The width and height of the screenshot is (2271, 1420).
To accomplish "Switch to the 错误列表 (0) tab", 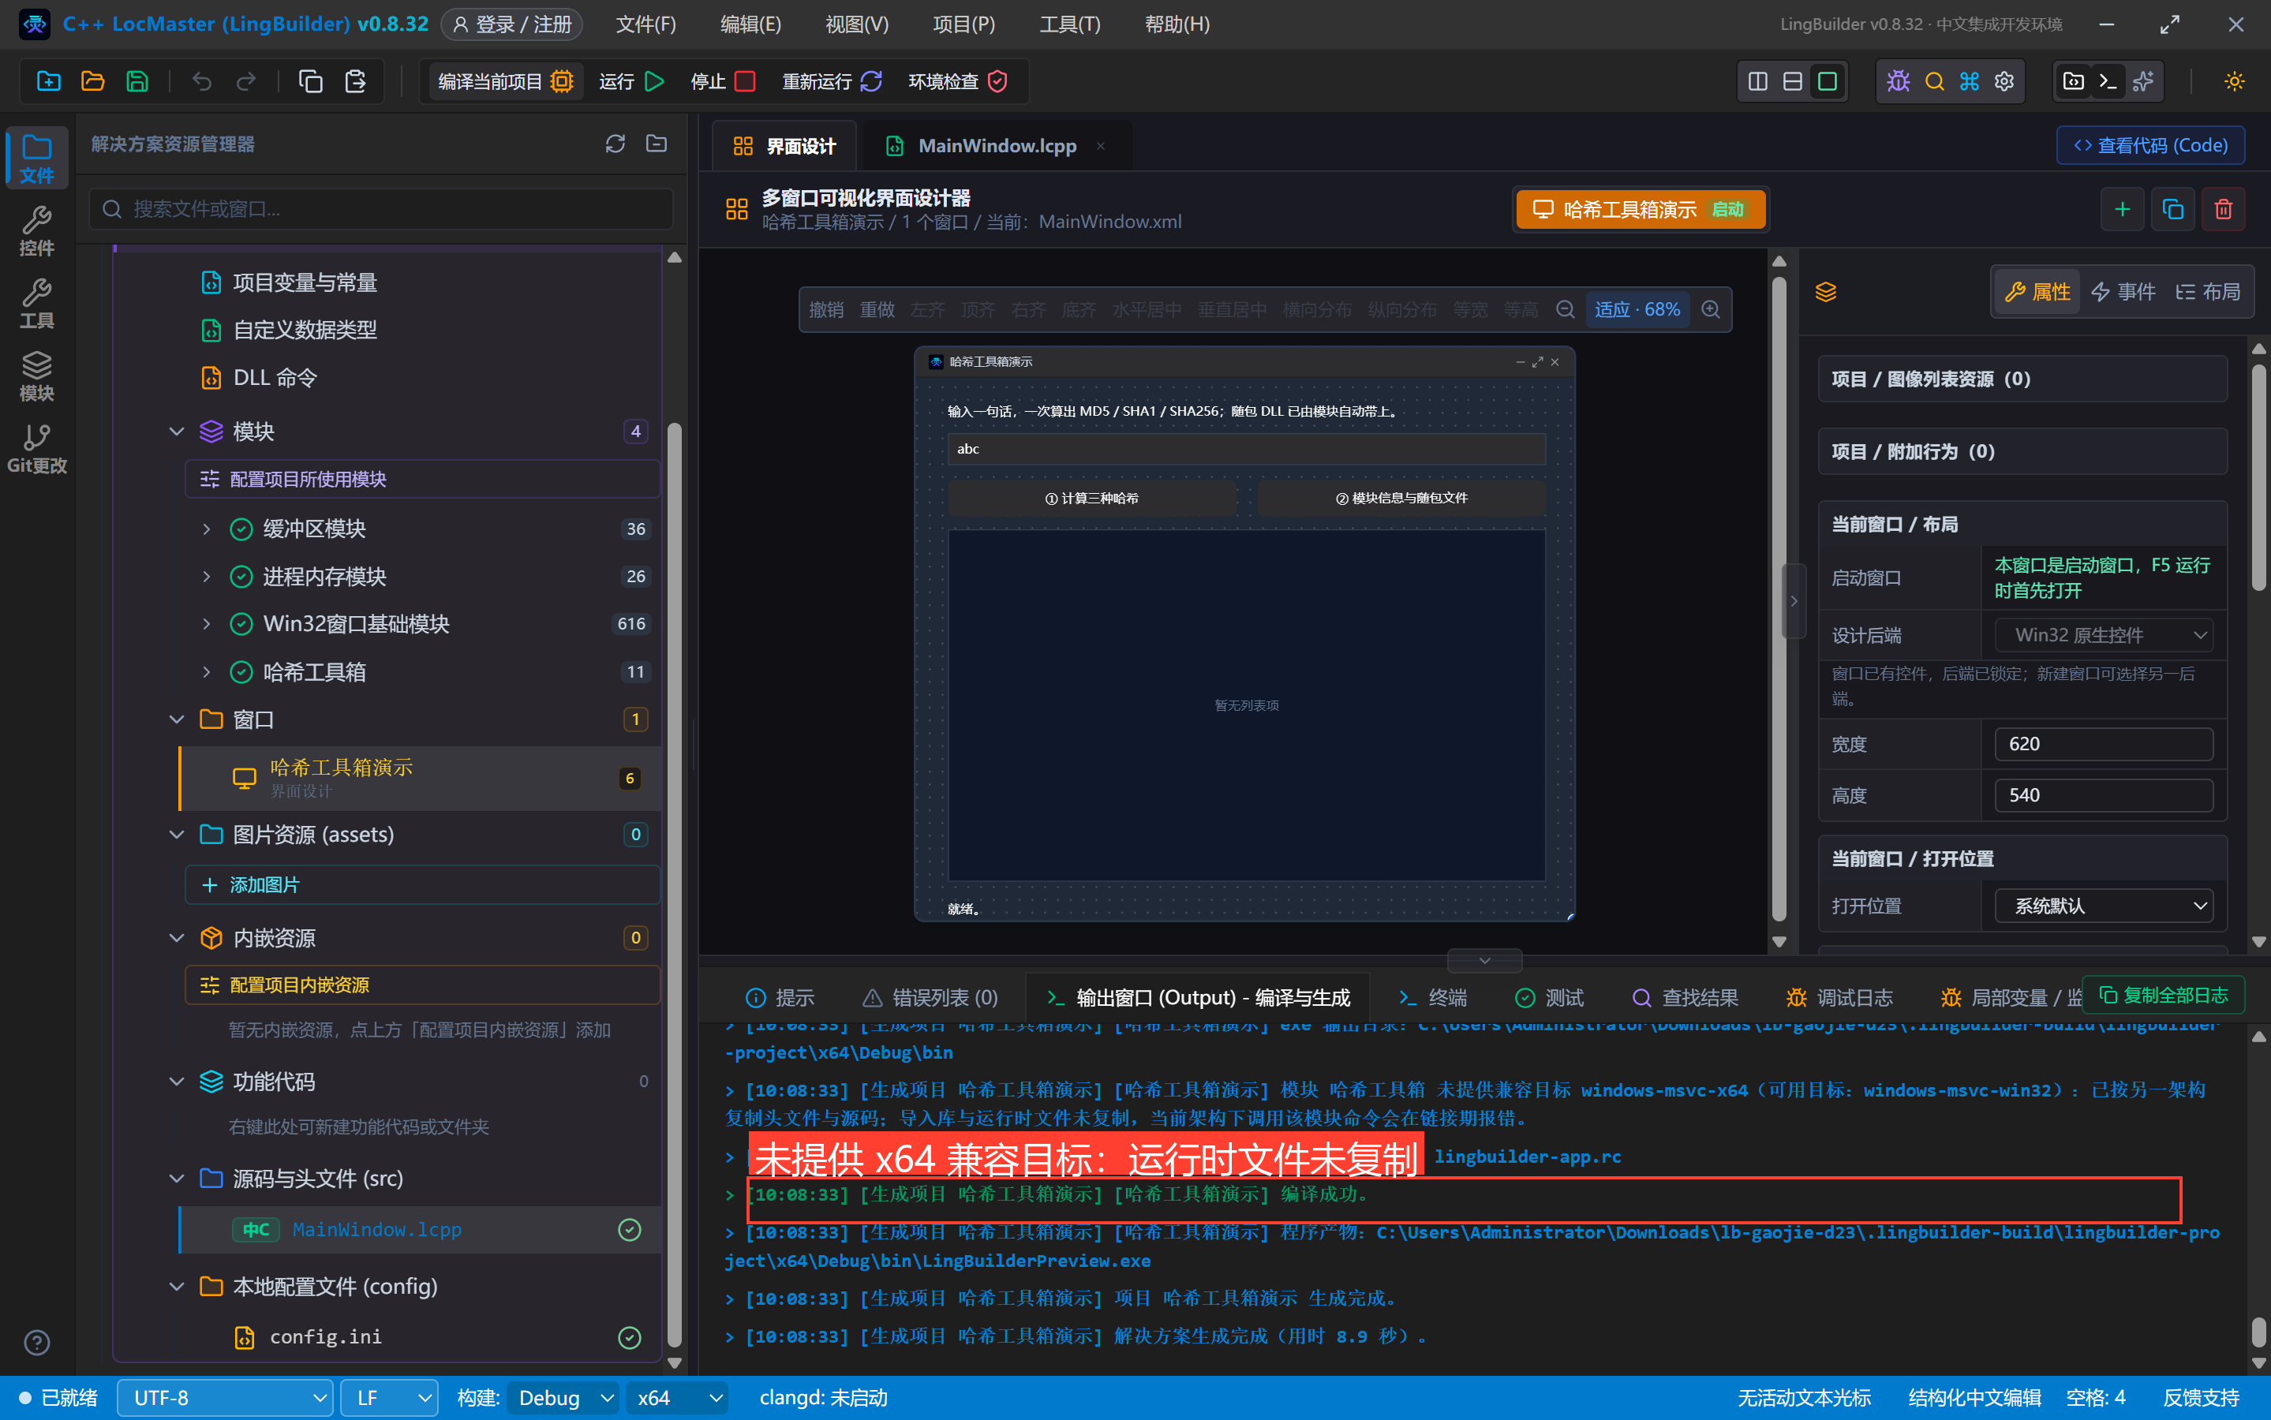I will click(x=930, y=996).
